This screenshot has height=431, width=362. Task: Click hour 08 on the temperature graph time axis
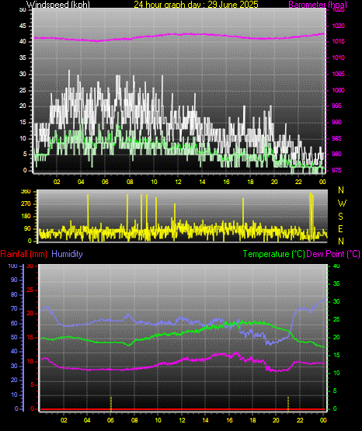tap(134, 420)
